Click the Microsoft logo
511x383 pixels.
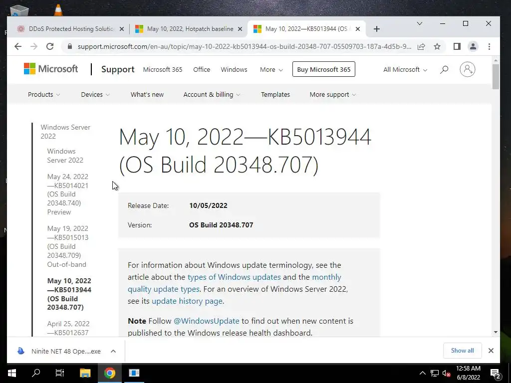pyautogui.click(x=51, y=69)
